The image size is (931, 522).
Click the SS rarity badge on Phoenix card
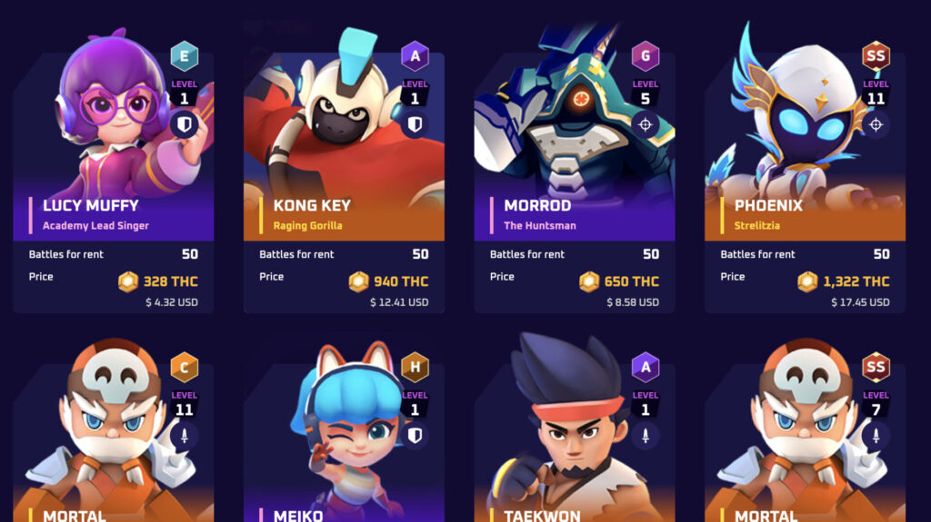coord(876,56)
